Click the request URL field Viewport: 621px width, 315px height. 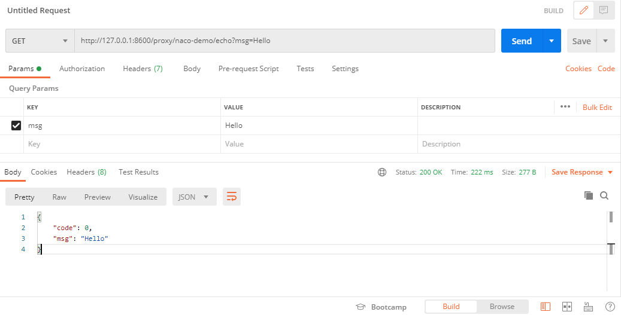coord(285,41)
